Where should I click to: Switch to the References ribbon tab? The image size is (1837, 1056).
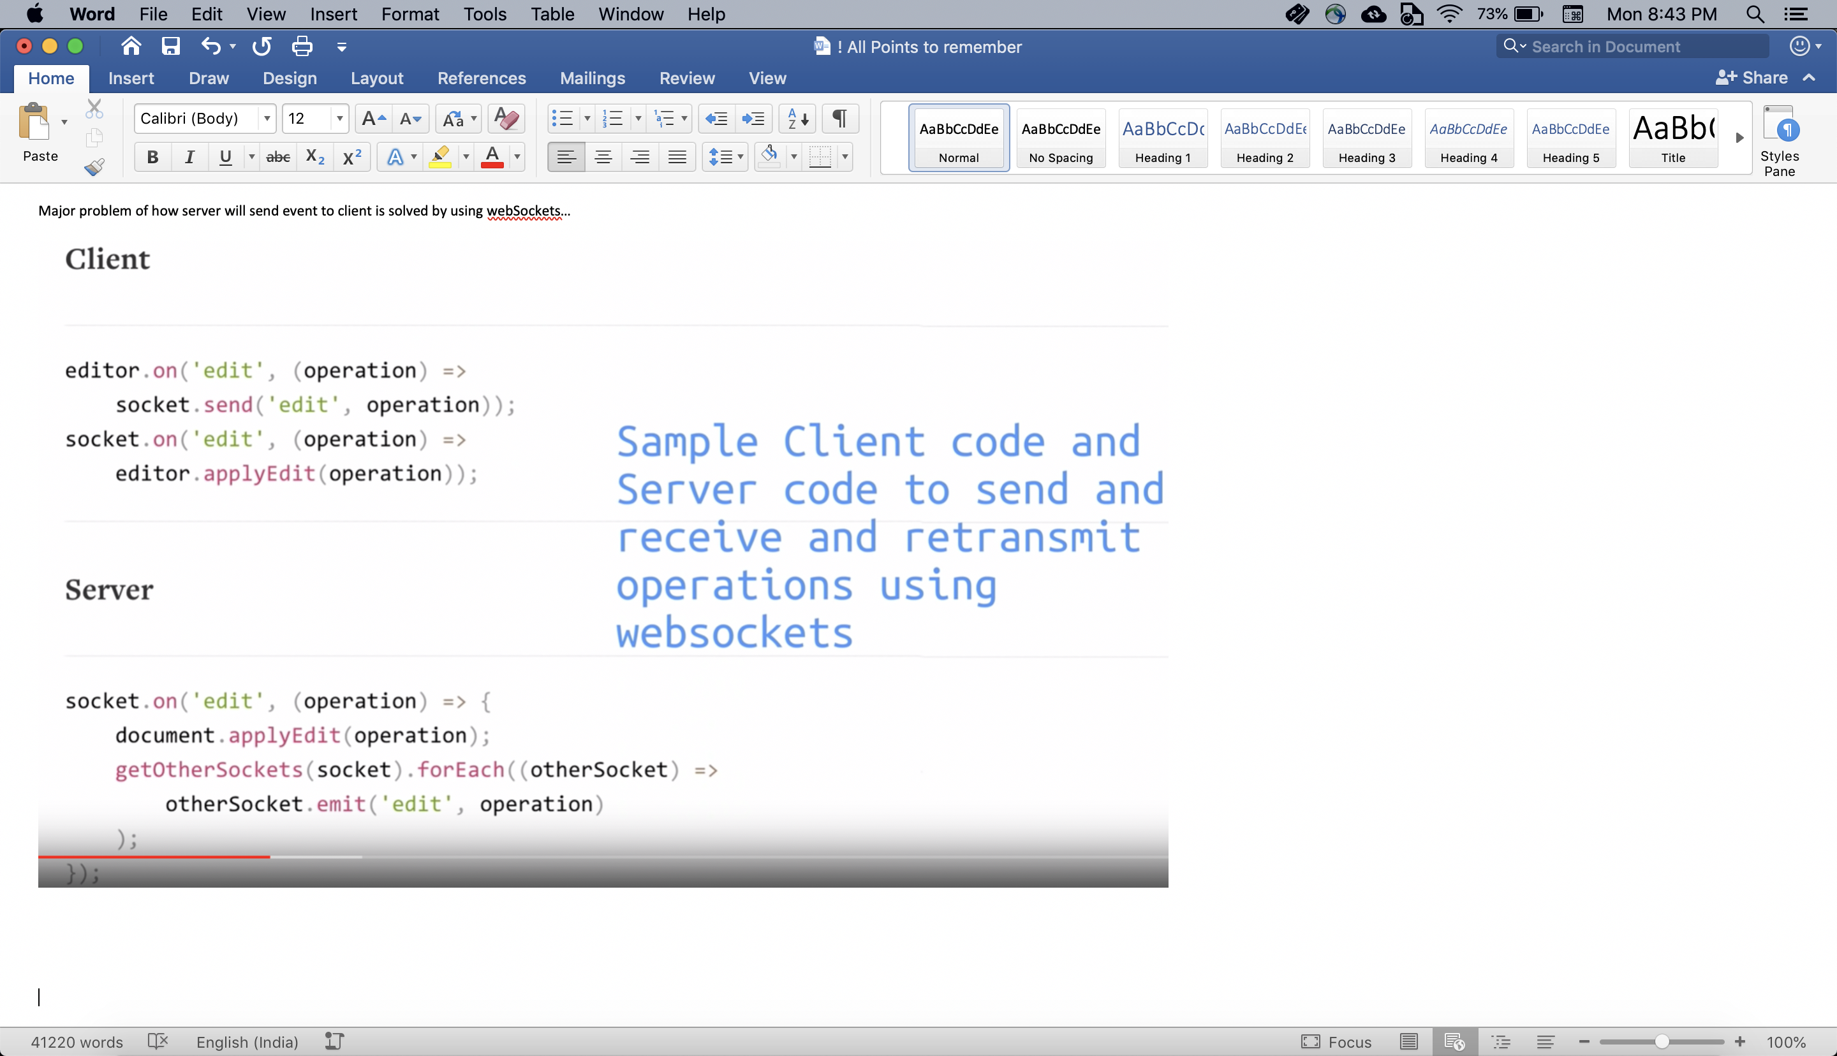click(x=482, y=78)
